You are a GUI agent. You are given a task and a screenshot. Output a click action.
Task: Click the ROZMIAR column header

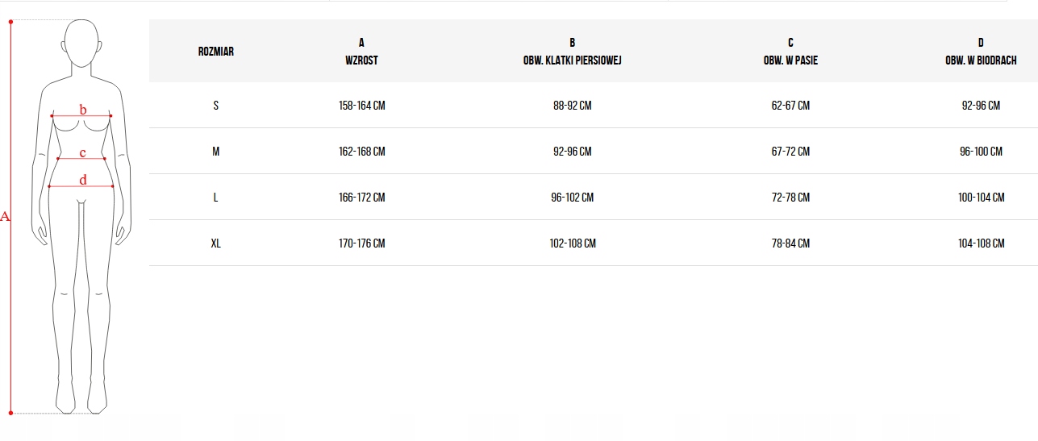(216, 52)
